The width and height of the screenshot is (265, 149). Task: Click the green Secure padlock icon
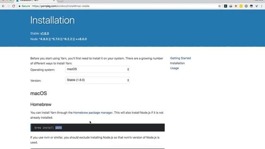[19, 6]
